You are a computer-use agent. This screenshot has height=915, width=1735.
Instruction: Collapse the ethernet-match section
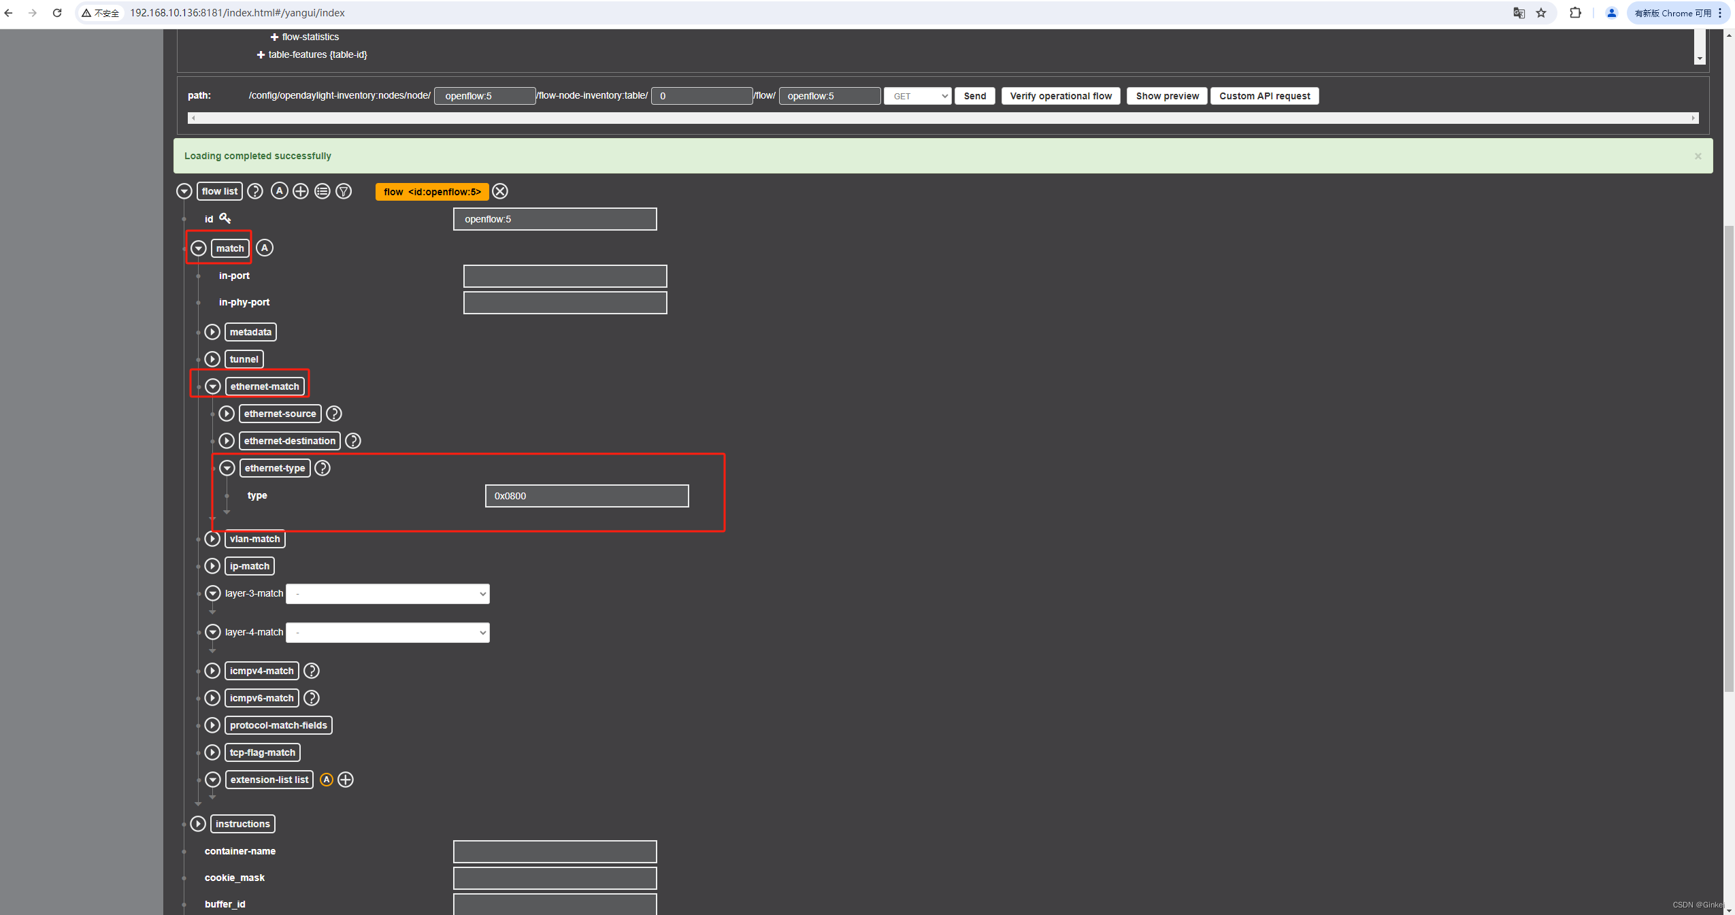(214, 385)
